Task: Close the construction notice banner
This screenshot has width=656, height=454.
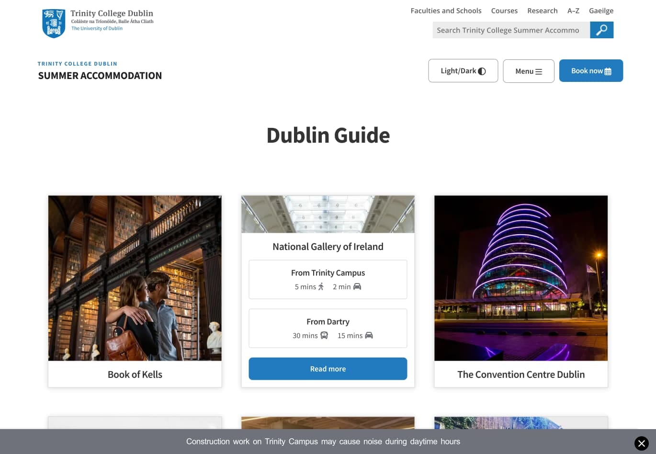Action: [x=642, y=443]
